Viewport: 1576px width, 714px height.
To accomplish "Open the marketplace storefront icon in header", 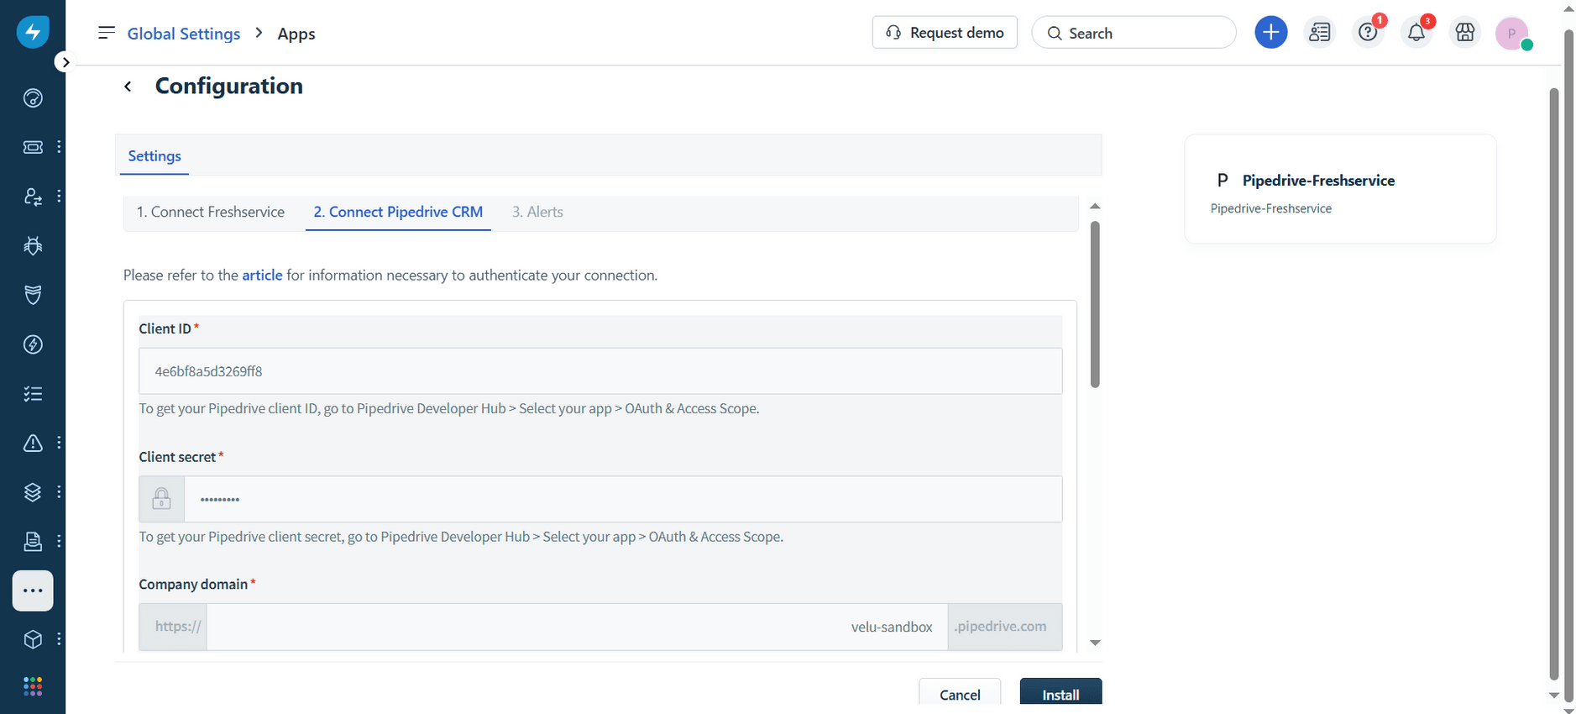I will point(1465,32).
